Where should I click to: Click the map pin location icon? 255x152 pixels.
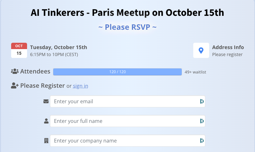(x=201, y=50)
